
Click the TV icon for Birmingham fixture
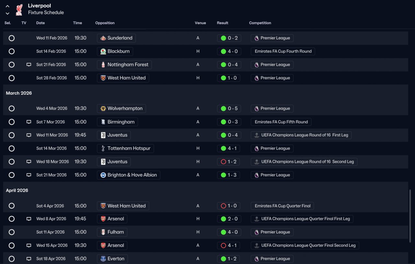(29, 122)
